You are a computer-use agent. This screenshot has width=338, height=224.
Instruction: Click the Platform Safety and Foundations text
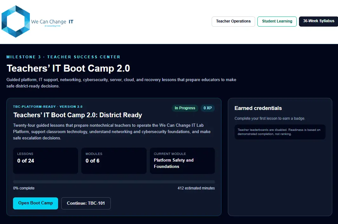(x=174, y=163)
